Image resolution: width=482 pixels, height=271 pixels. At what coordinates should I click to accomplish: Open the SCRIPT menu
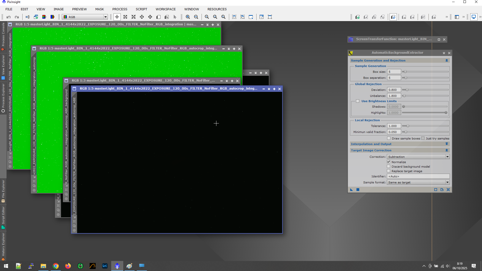[141, 9]
